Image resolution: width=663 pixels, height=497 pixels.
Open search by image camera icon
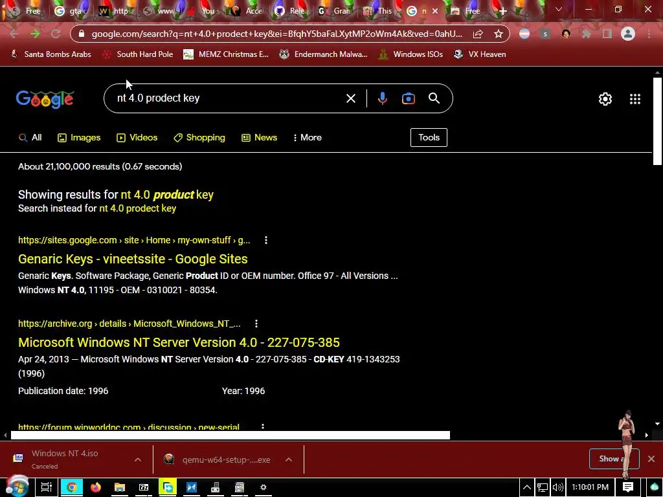(408, 98)
